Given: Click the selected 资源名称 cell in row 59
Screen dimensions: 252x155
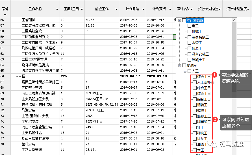Looking at the screenshot, I should click(174, 37).
